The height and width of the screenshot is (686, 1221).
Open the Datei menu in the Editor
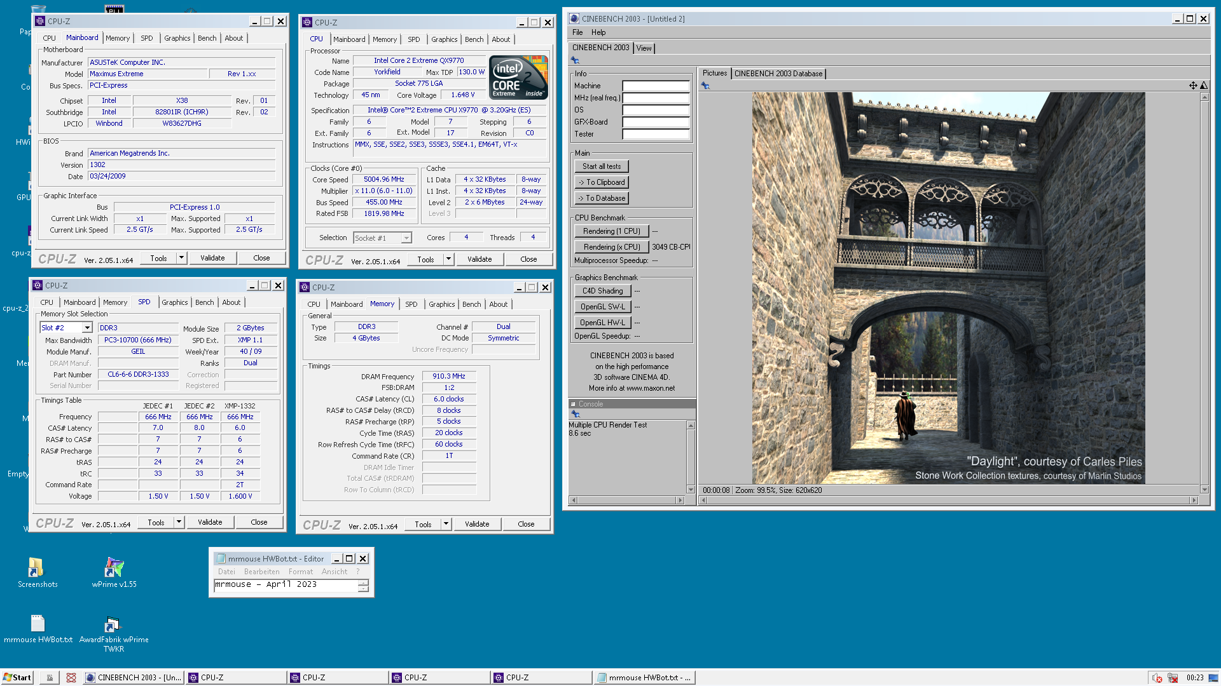(x=226, y=572)
